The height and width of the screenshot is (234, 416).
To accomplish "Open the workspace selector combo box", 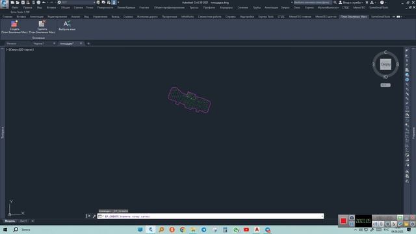I will [77, 3].
